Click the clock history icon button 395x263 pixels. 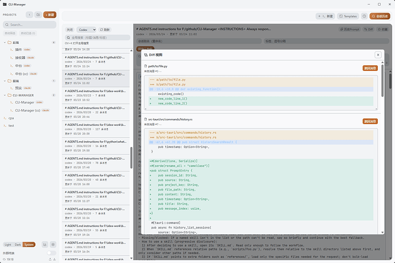(364, 16)
